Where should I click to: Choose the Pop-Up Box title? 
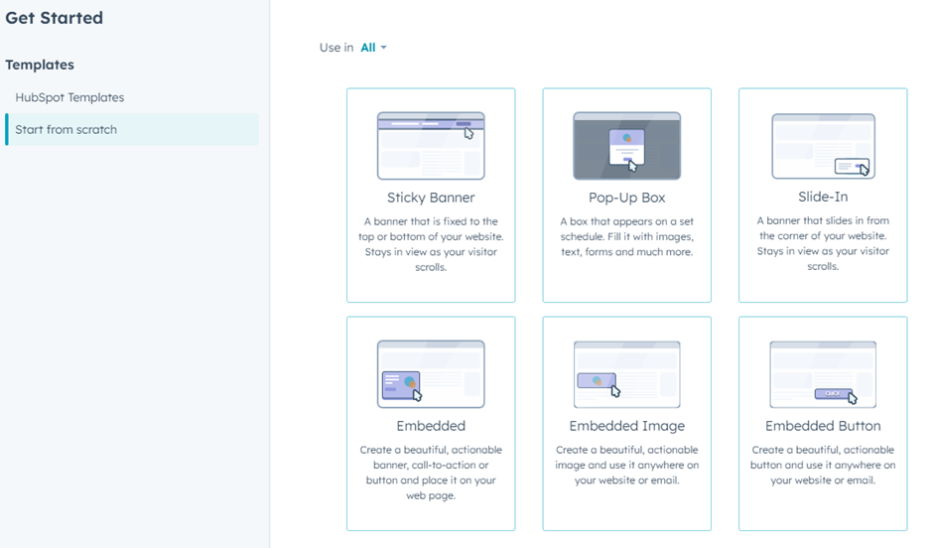click(626, 198)
